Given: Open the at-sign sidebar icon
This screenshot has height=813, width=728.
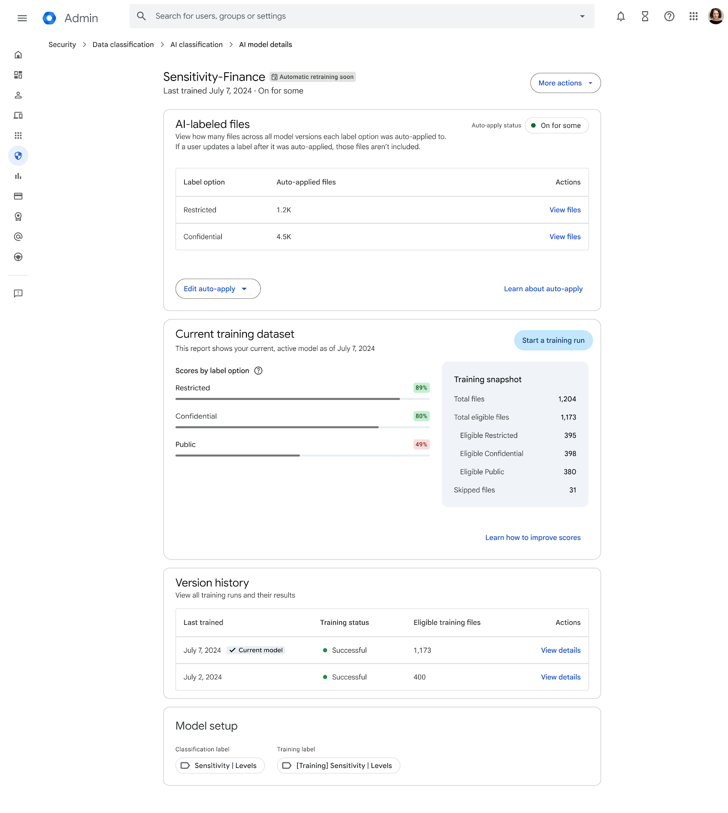Looking at the screenshot, I should (18, 237).
